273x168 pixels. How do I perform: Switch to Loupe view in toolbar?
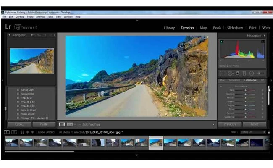click(62, 124)
